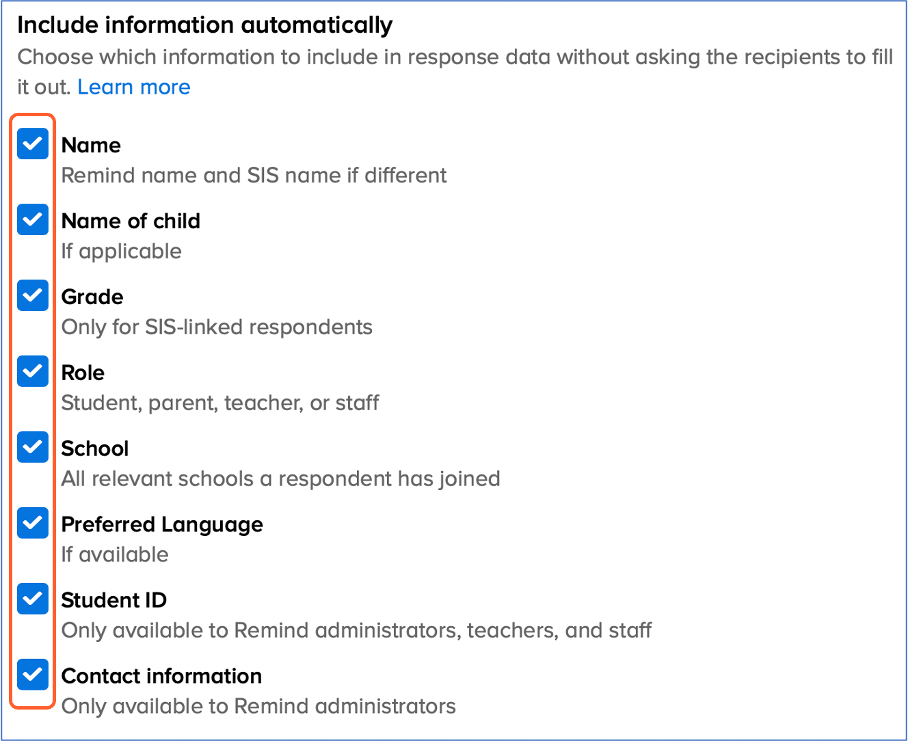This screenshot has width=908, height=741.
Task: Select the 'Preferred Language' label text
Action: click(162, 525)
